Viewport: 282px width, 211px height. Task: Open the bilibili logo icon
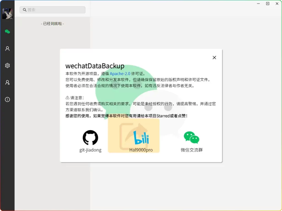pyautogui.click(x=141, y=138)
